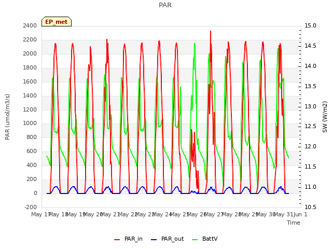Screen dimensions: 332x249
Task: Click the '1400' left axis tick
Action: [30, 95]
